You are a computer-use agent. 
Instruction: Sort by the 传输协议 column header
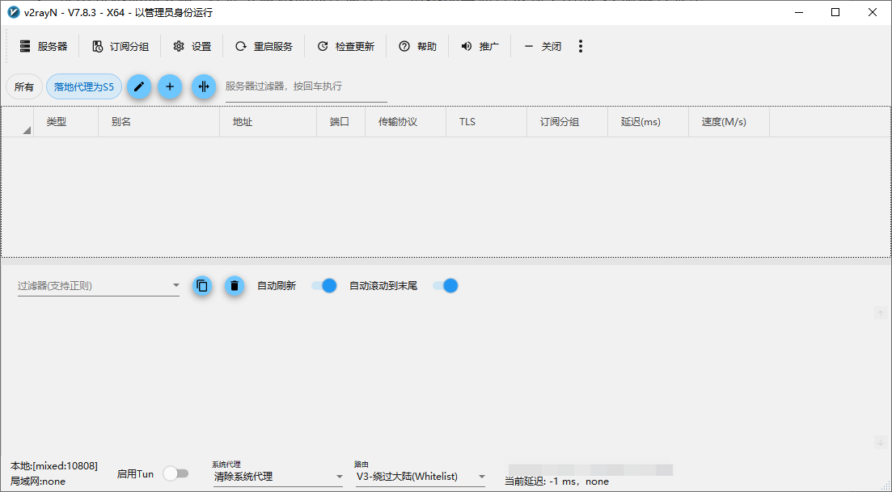pos(405,122)
